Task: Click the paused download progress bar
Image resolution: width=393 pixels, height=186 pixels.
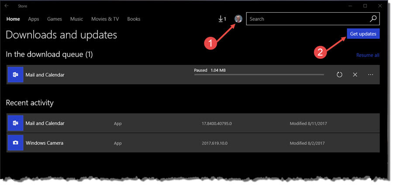Action: click(x=259, y=74)
